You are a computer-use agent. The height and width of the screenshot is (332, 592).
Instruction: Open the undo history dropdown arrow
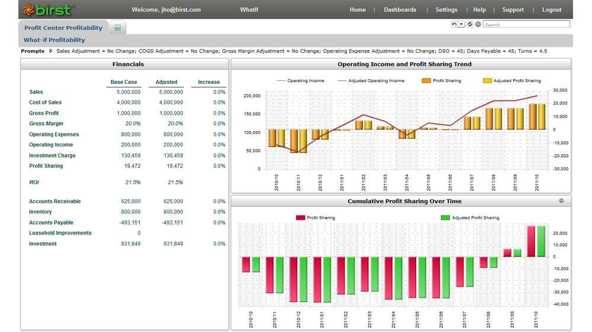pos(462,24)
